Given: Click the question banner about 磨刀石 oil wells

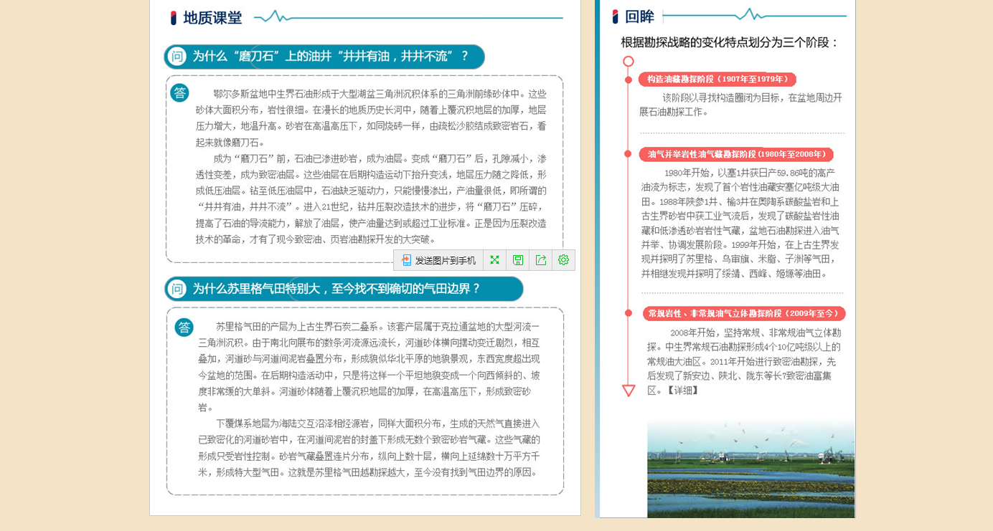Looking at the screenshot, I should [x=330, y=57].
